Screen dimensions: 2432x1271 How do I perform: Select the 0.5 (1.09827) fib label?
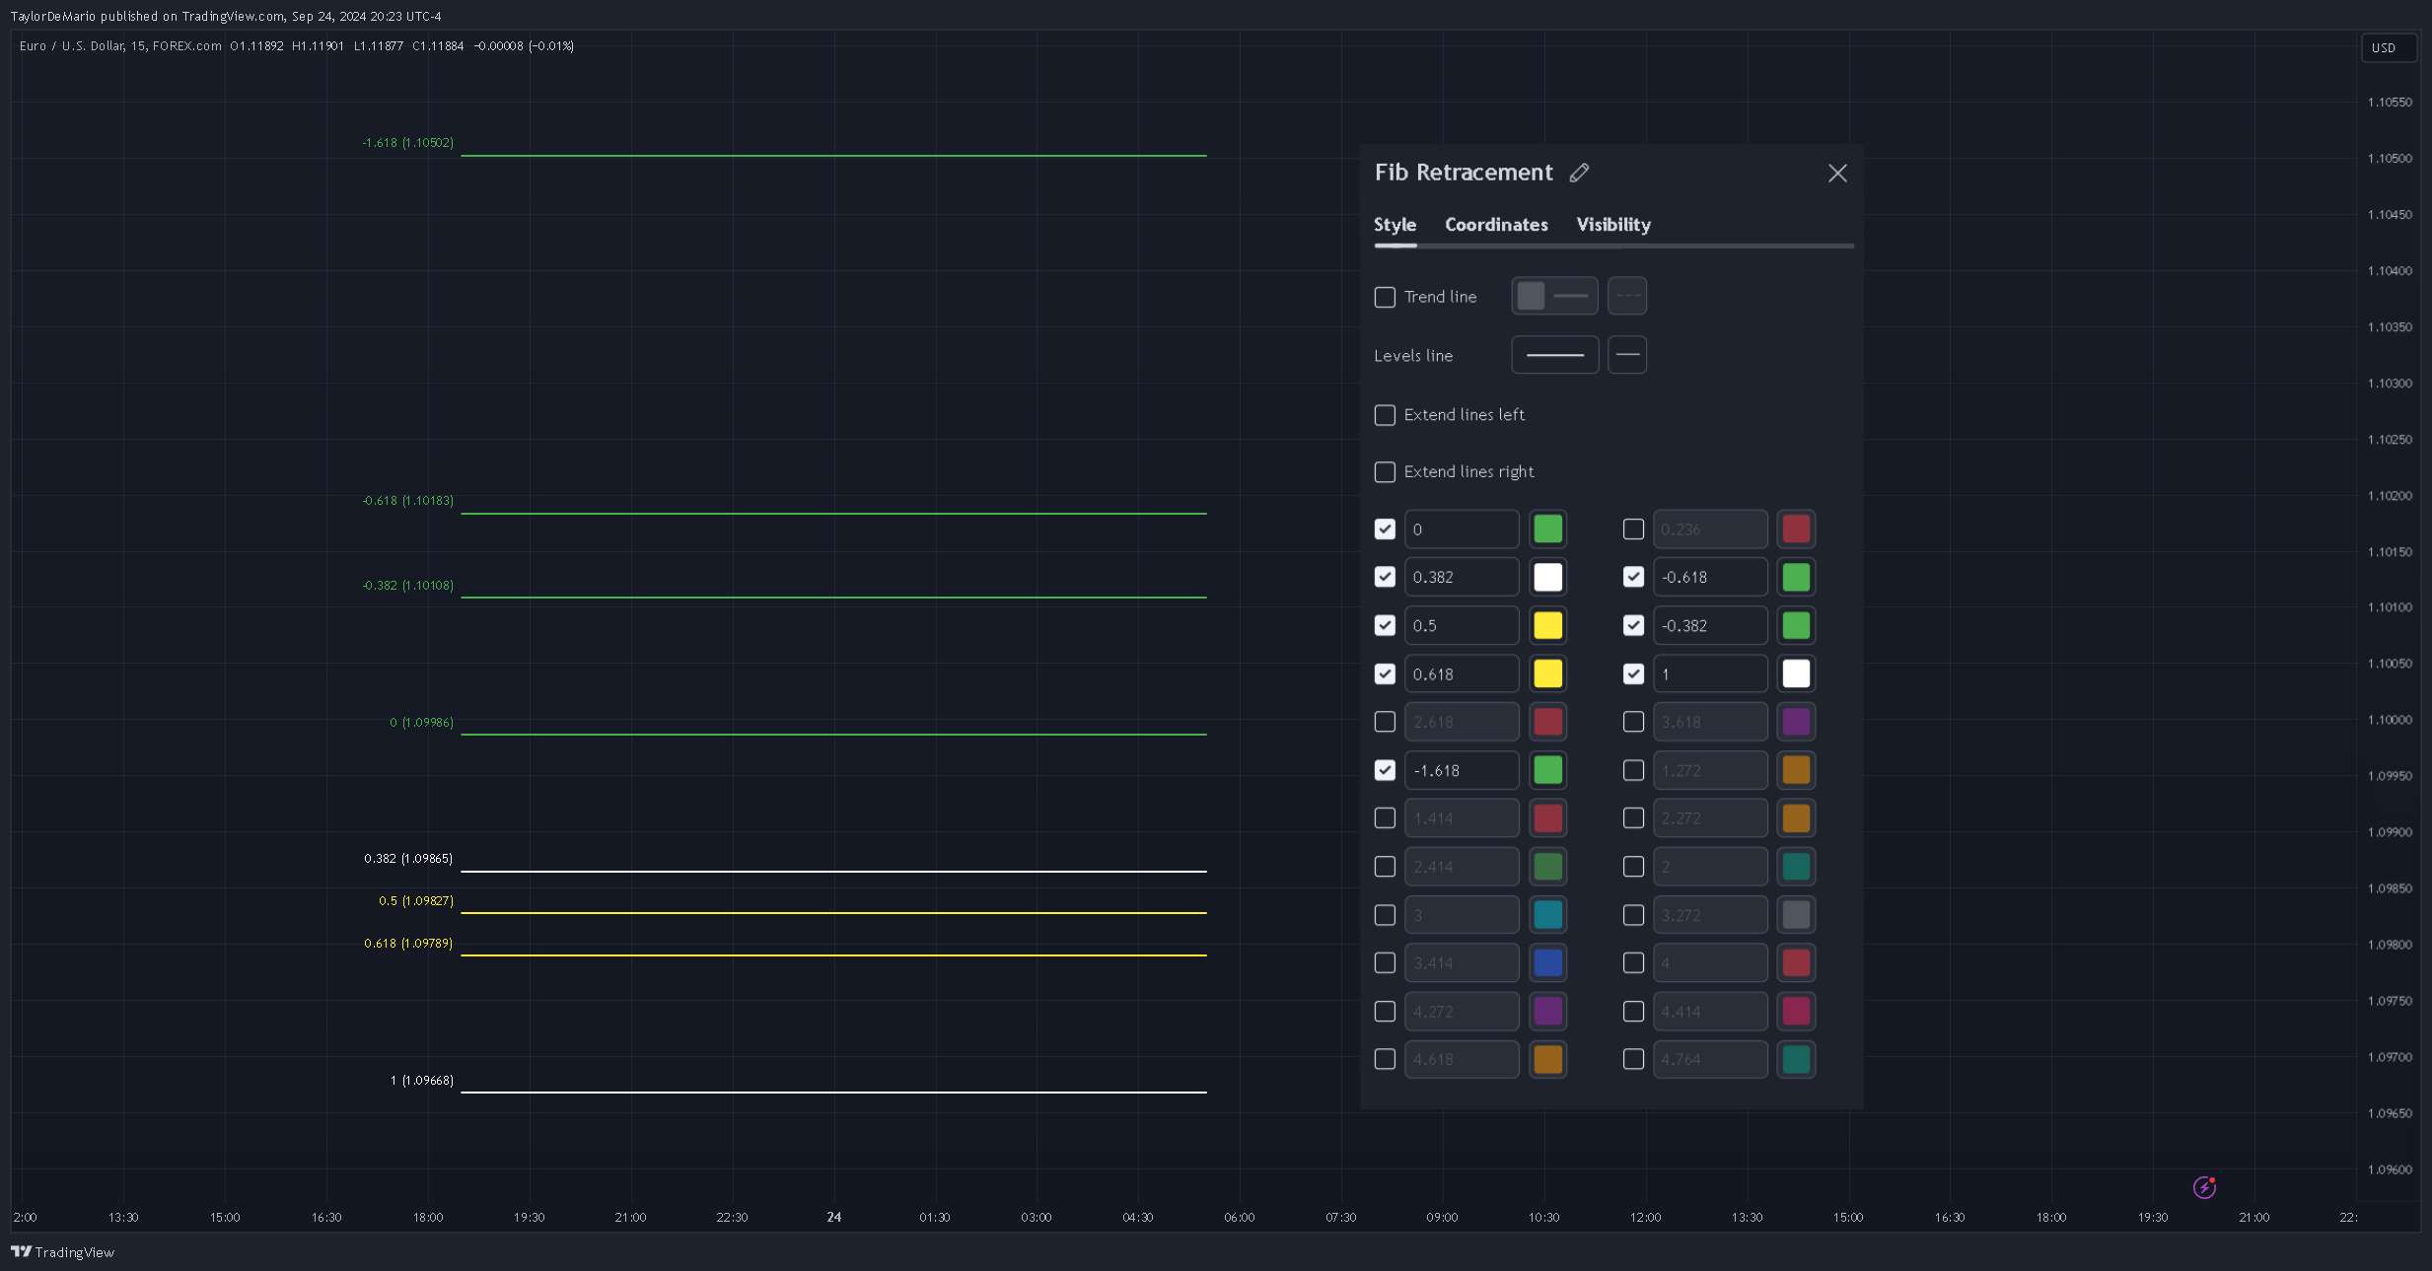point(415,901)
